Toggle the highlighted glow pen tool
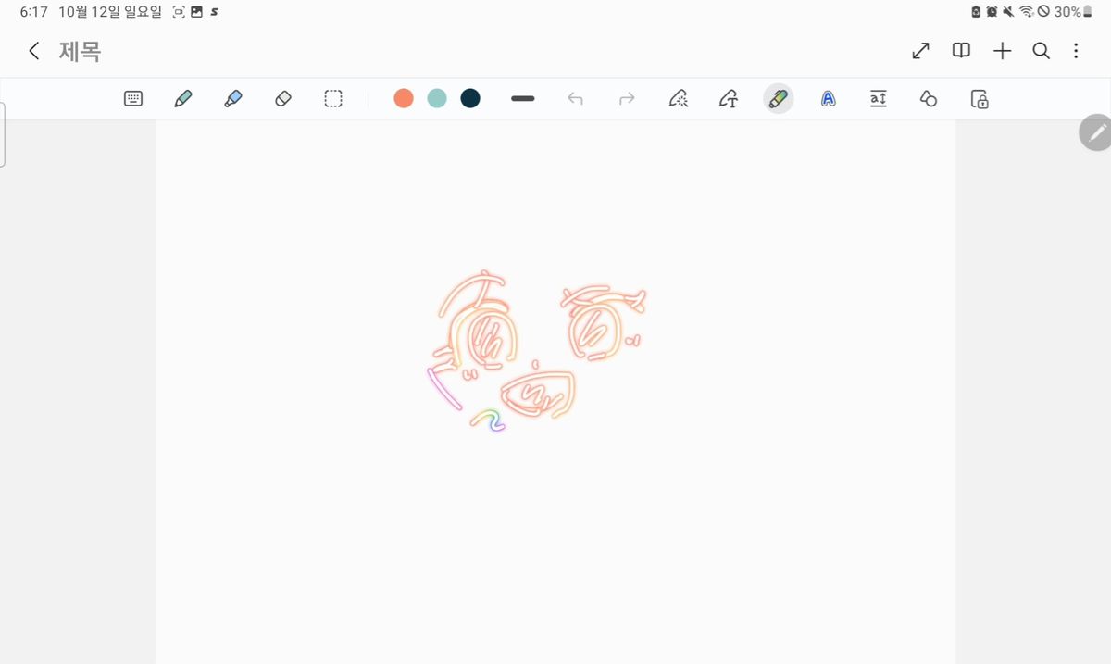 [x=779, y=98]
